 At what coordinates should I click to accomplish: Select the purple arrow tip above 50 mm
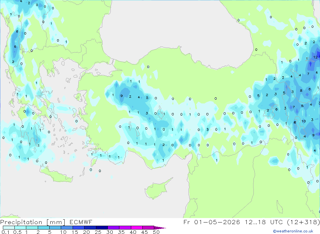[x=160, y=228]
